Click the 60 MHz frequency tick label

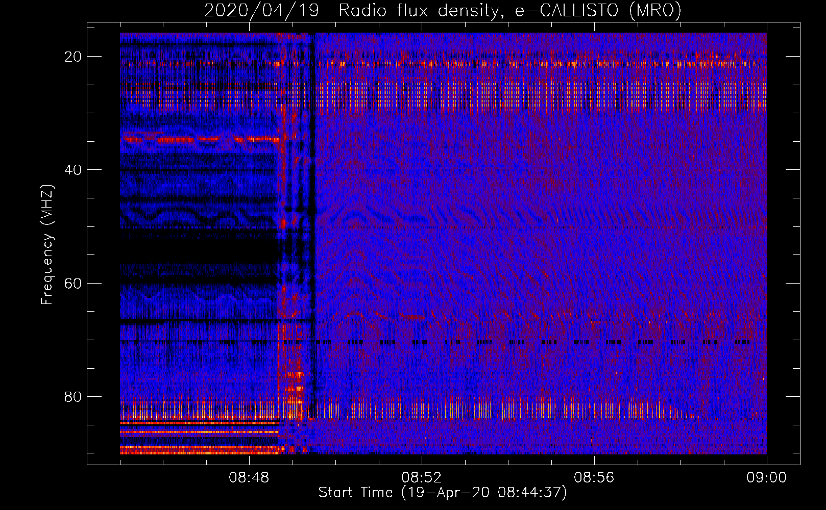pyautogui.click(x=73, y=283)
